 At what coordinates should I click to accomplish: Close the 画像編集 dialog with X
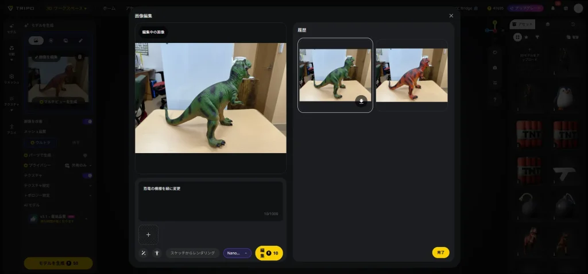click(x=451, y=16)
